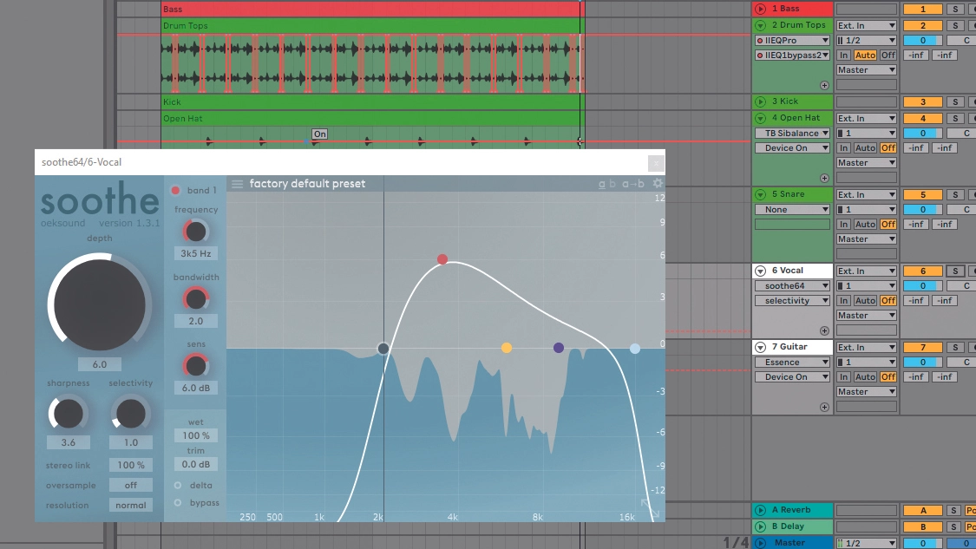Switch soothe to the A state
Viewport: 976px width, 549px height.
602,184
